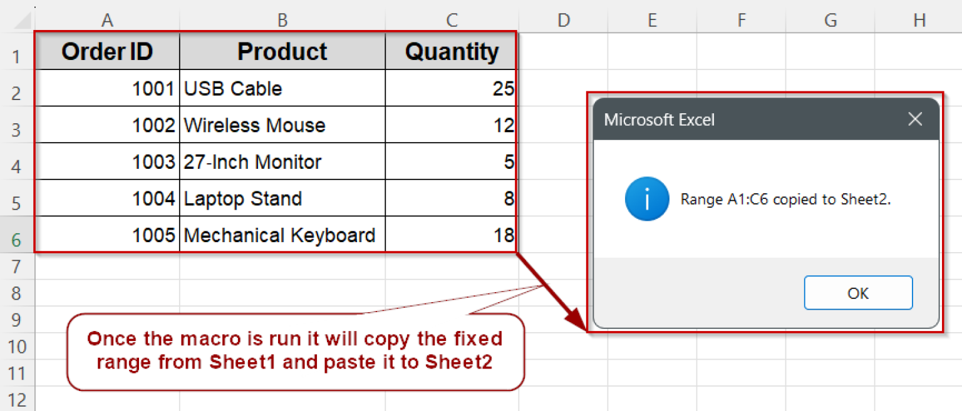Select the quantity 18 cell
Image resolution: width=962 pixels, height=411 pixels.
pyautogui.click(x=452, y=235)
